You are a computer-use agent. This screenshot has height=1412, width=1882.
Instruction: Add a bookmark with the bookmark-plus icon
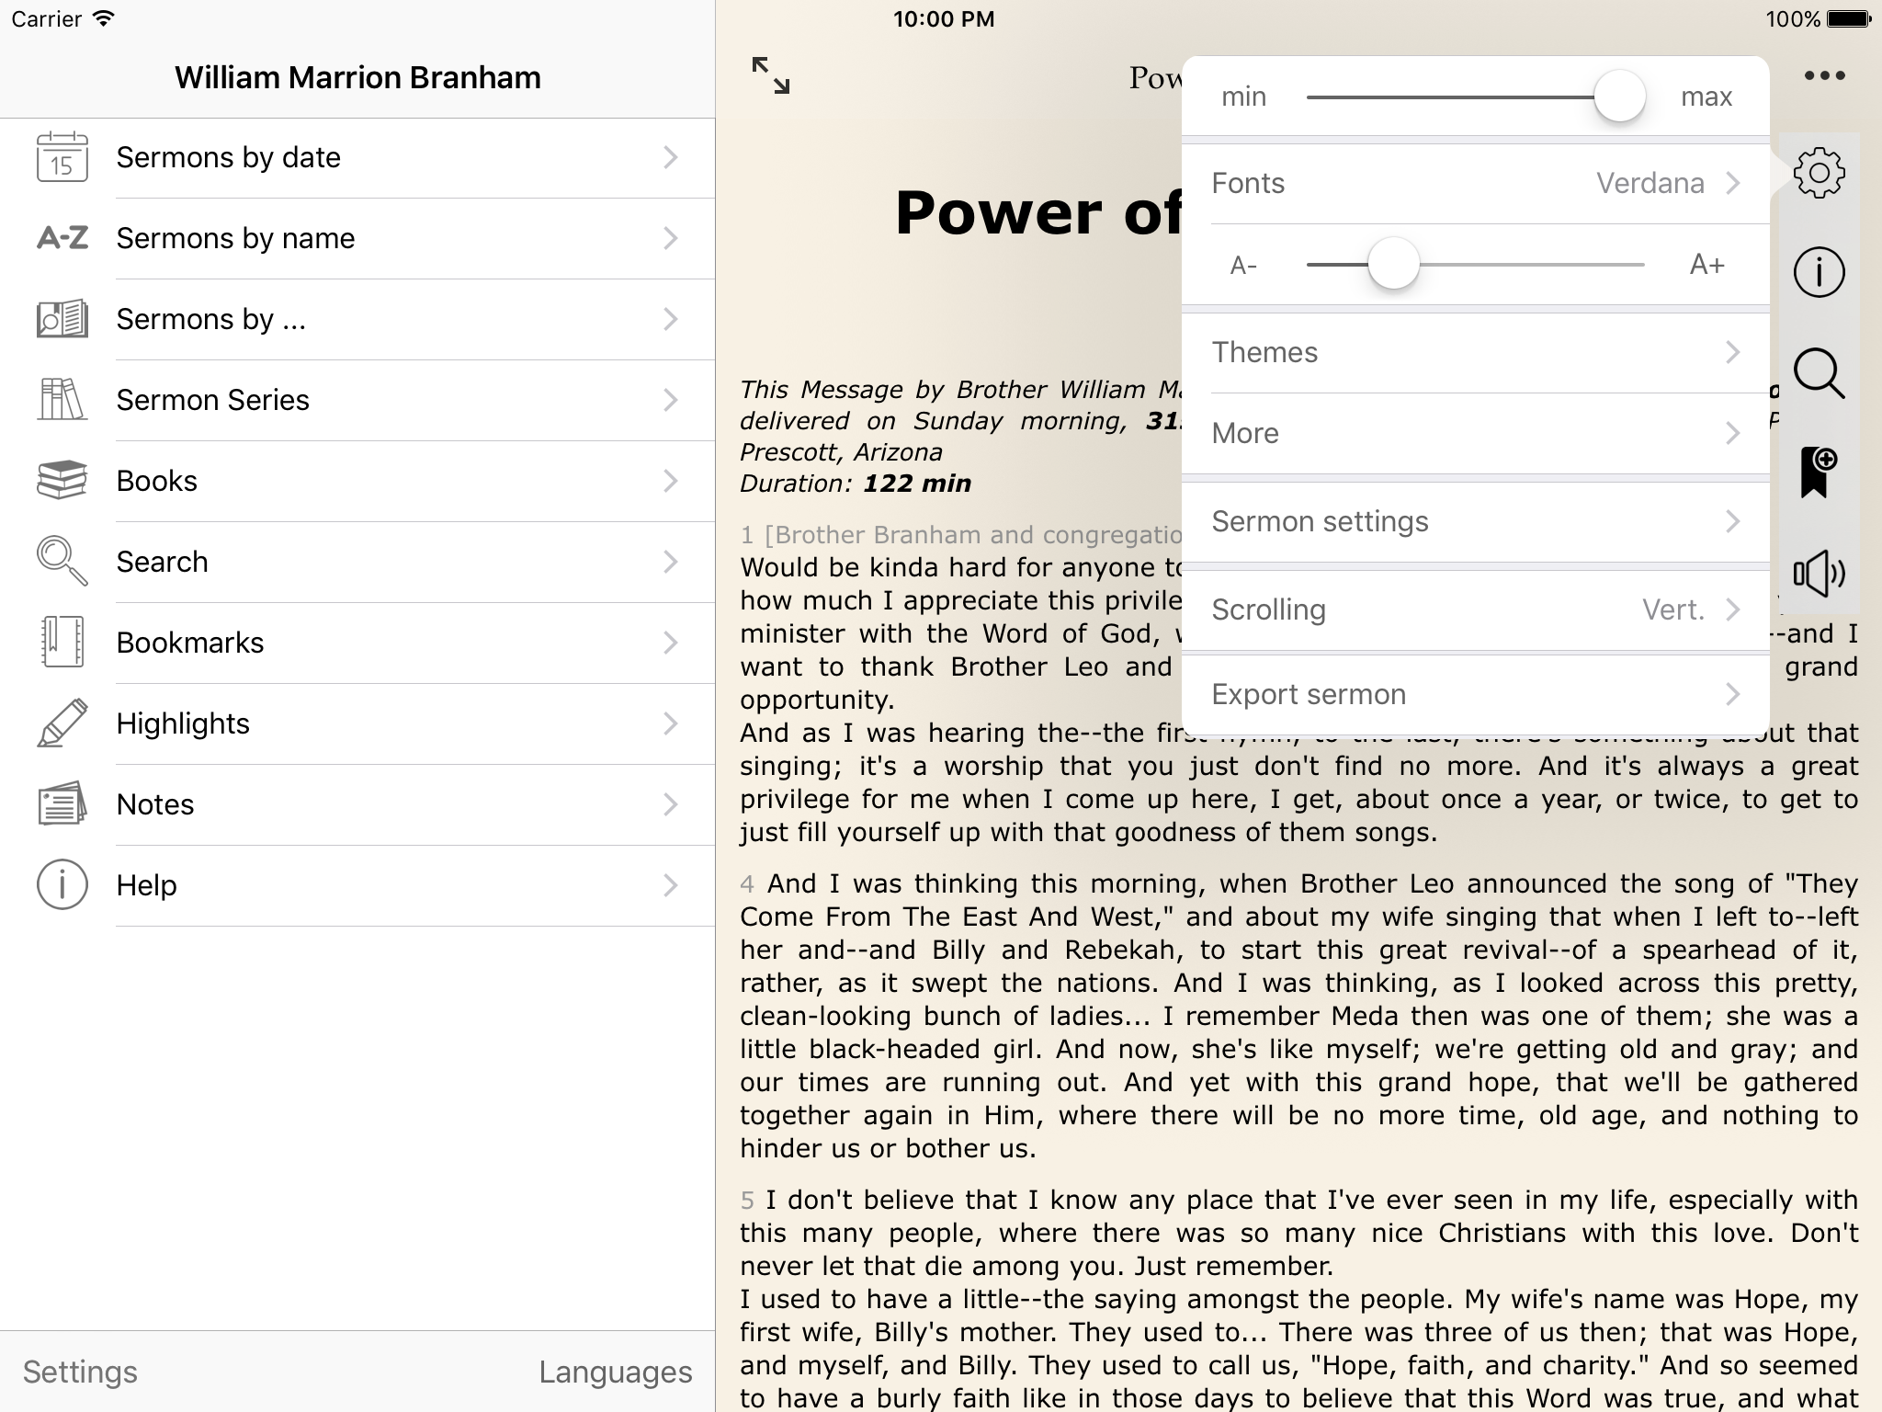pos(1819,473)
